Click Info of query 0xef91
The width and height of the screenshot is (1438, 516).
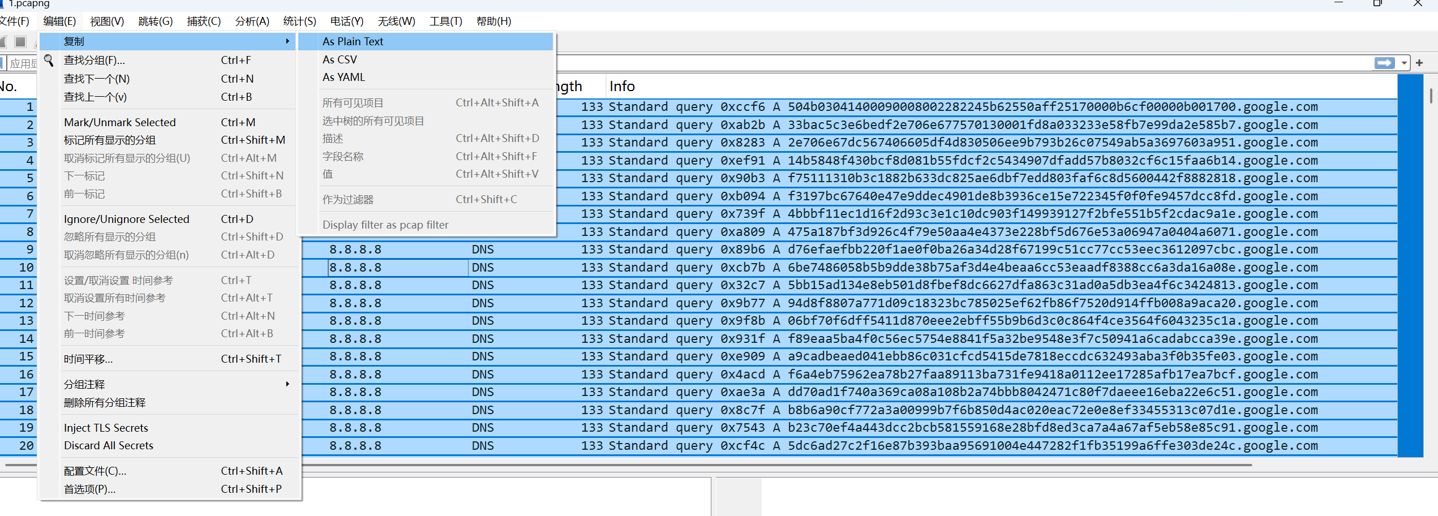[x=963, y=161]
